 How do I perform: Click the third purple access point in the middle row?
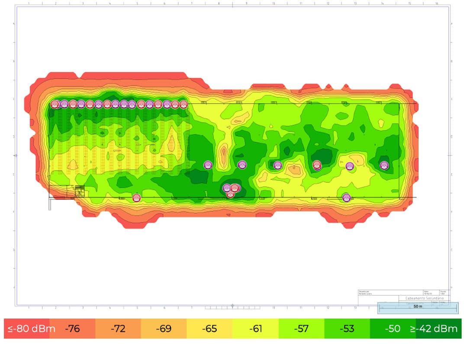point(277,166)
